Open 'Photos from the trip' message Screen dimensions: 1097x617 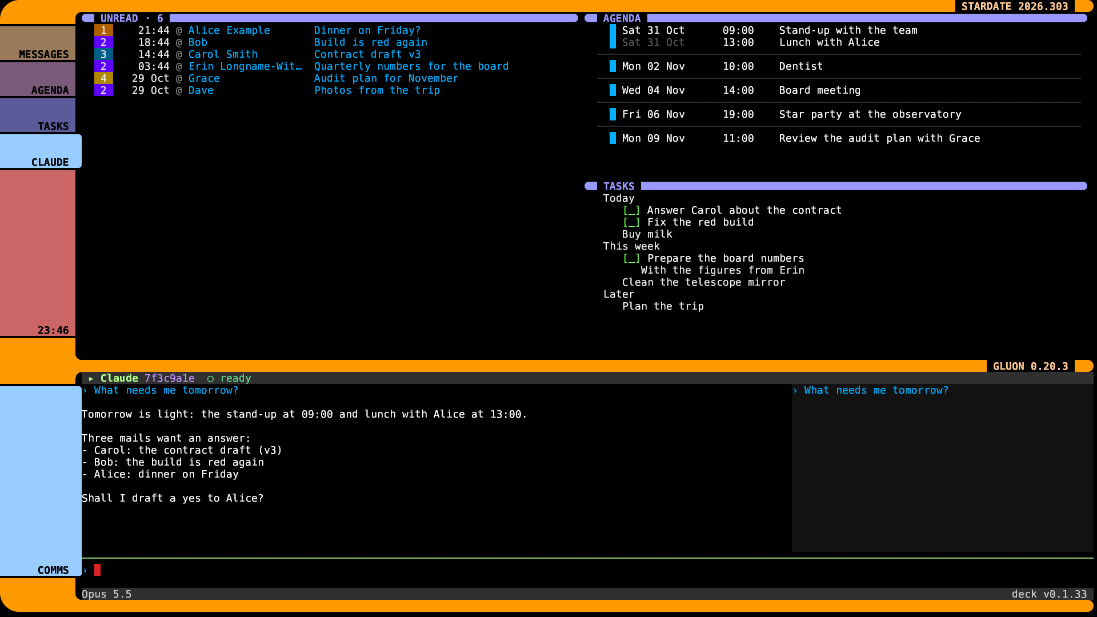coord(377,90)
